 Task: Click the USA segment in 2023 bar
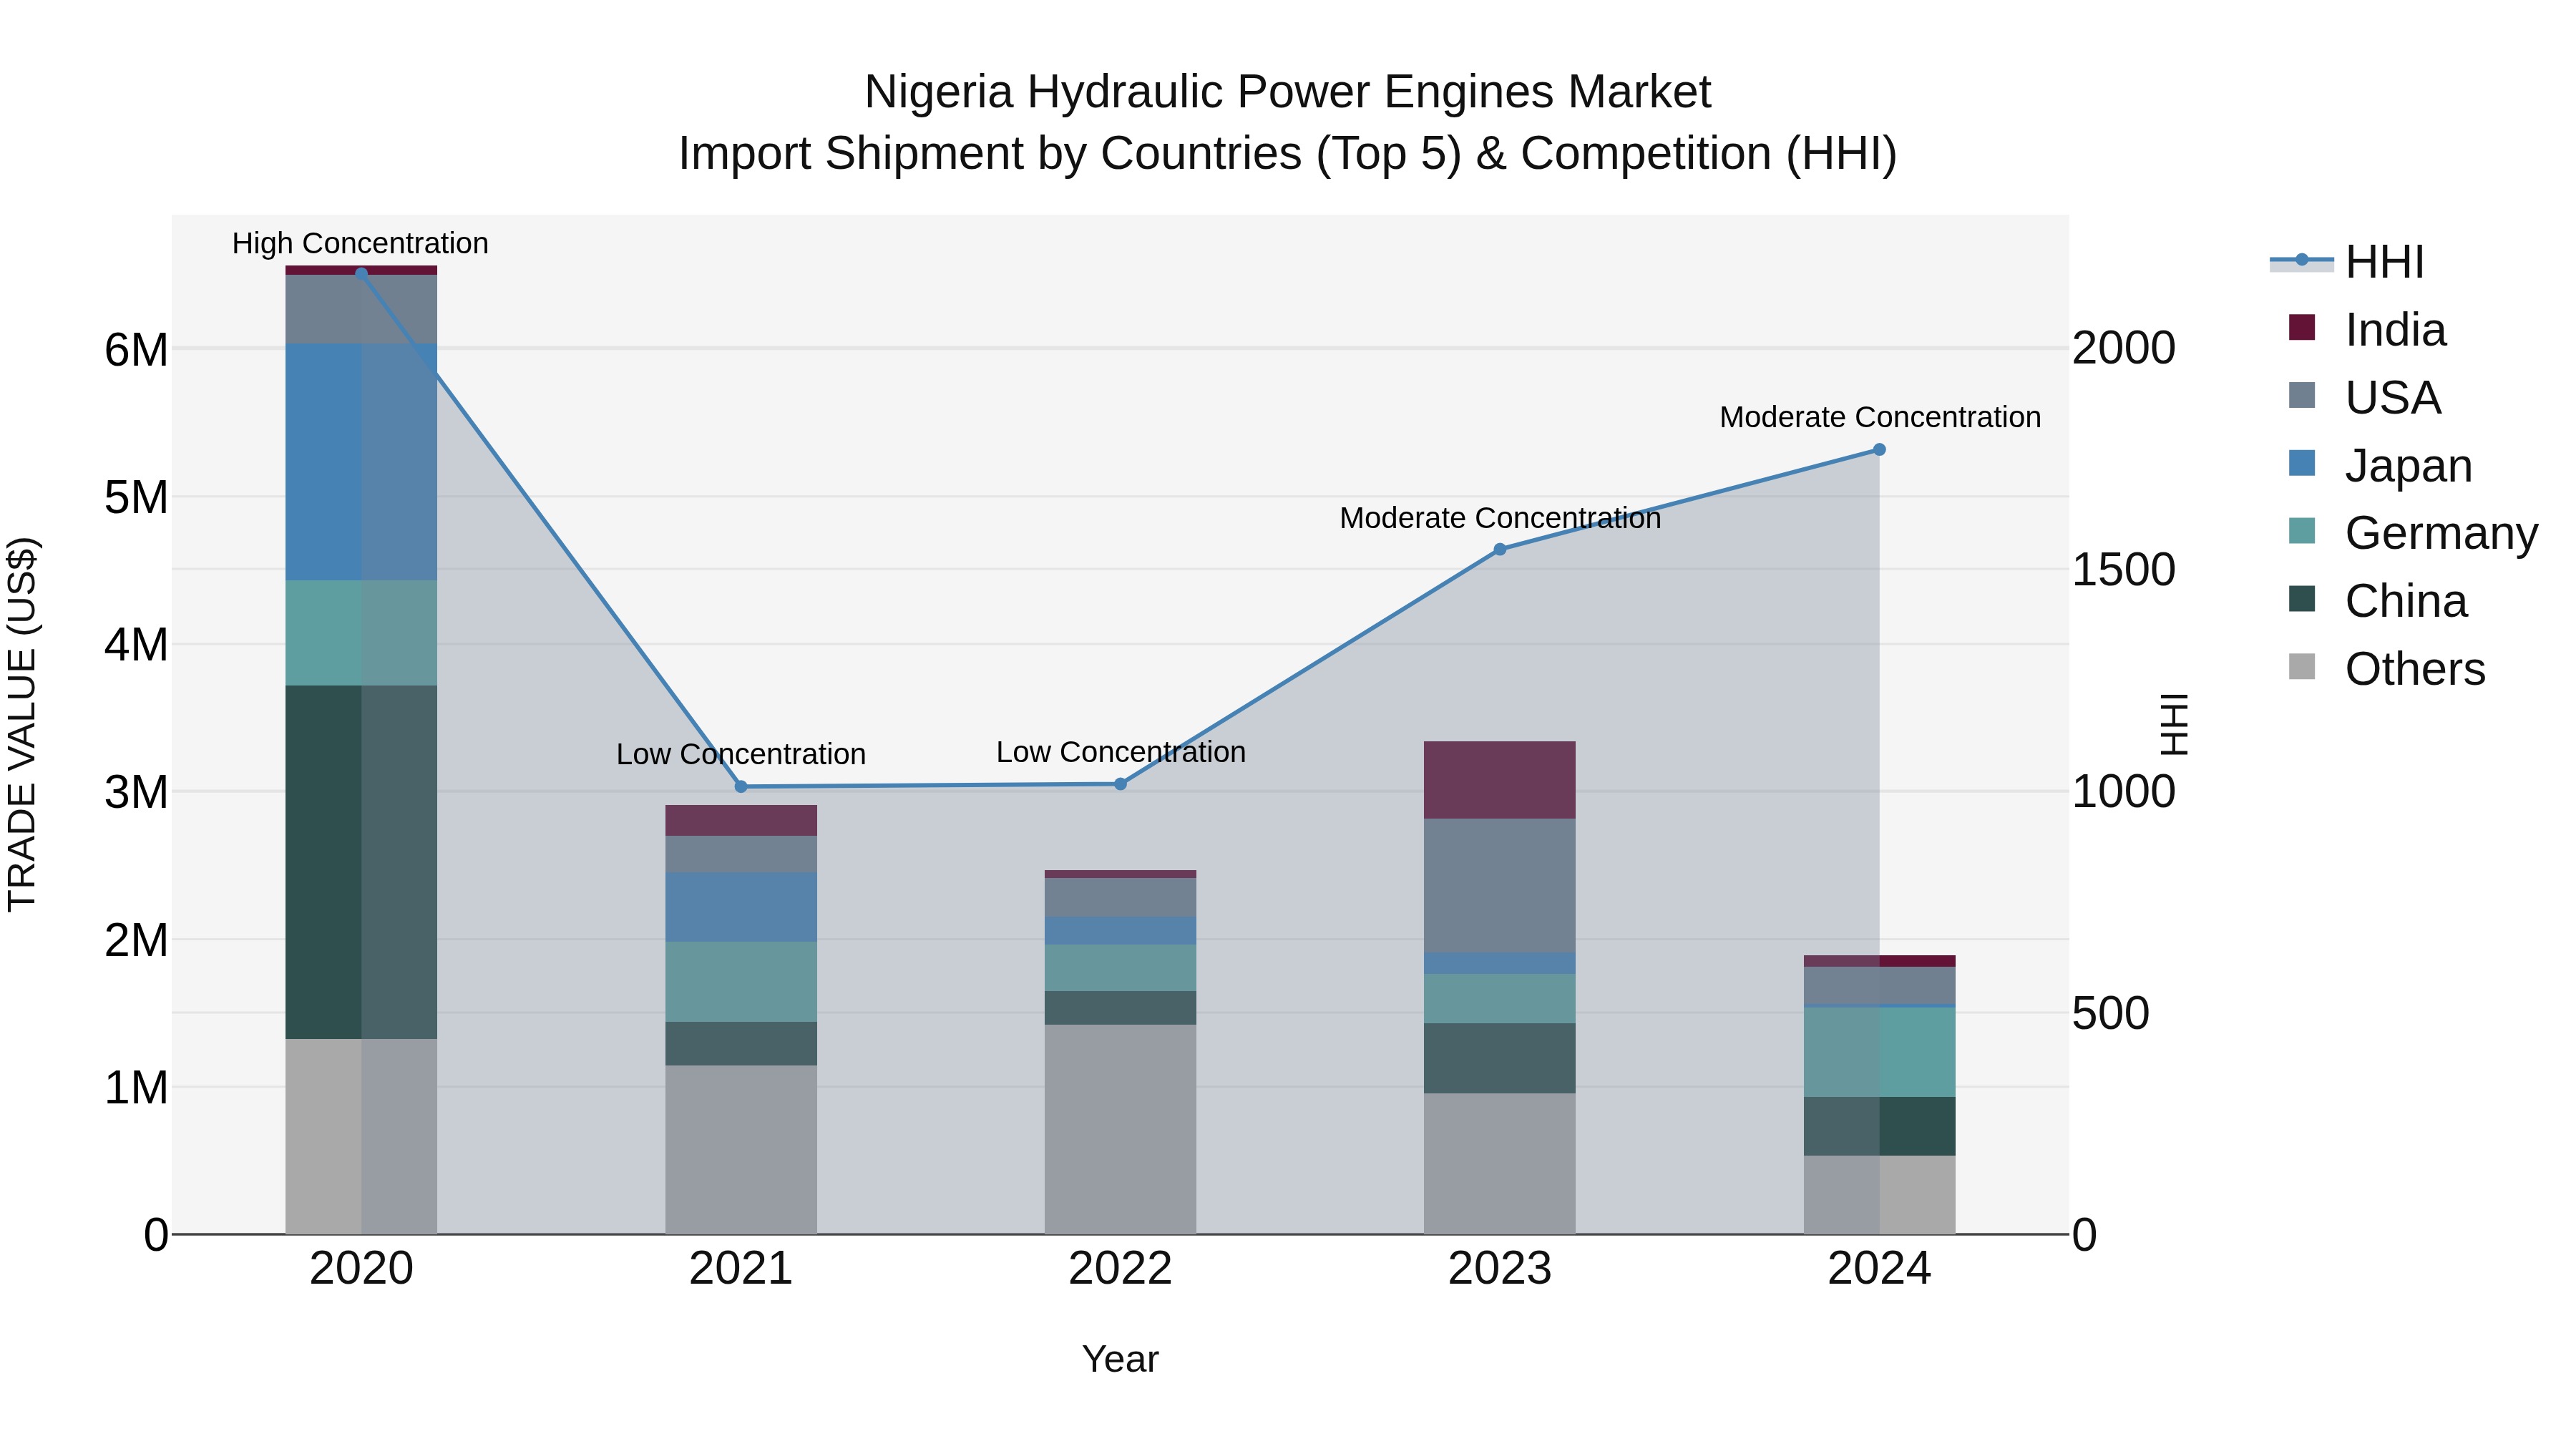pyautogui.click(x=1500, y=886)
